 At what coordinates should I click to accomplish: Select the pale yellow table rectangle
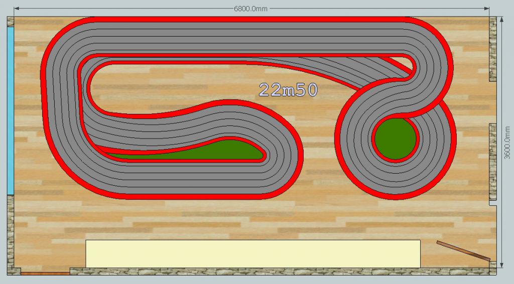point(253,254)
